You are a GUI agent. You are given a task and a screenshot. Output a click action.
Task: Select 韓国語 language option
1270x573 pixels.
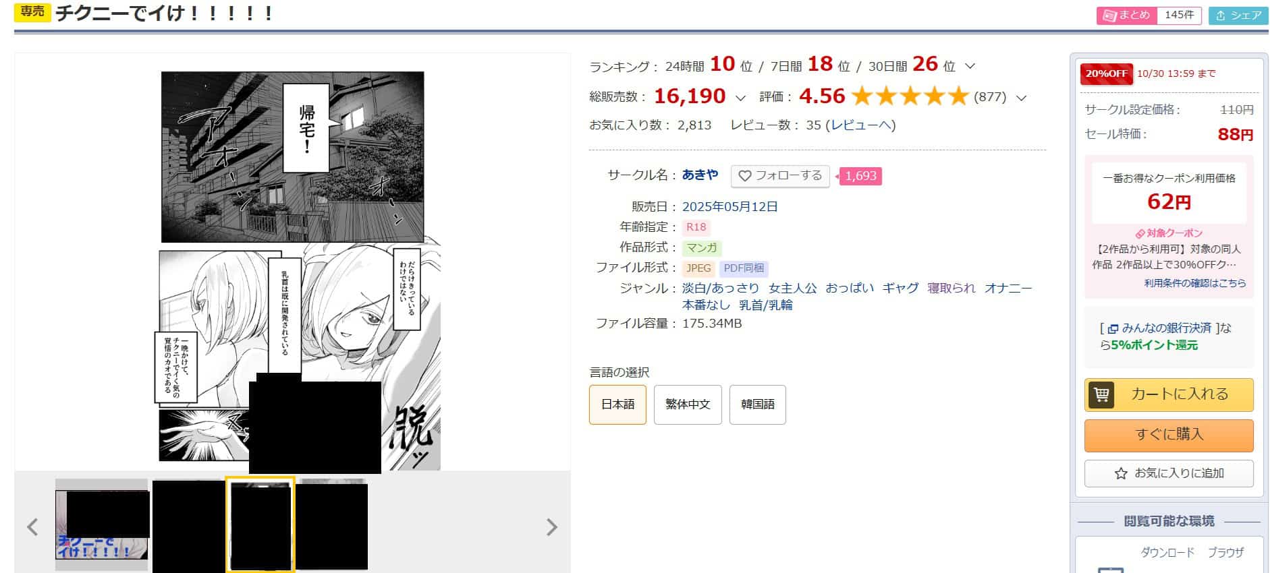coord(757,404)
